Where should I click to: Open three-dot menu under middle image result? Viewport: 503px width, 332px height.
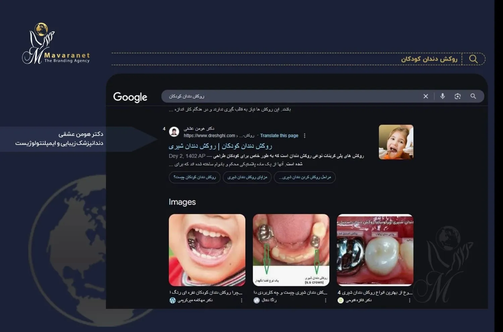point(325,300)
